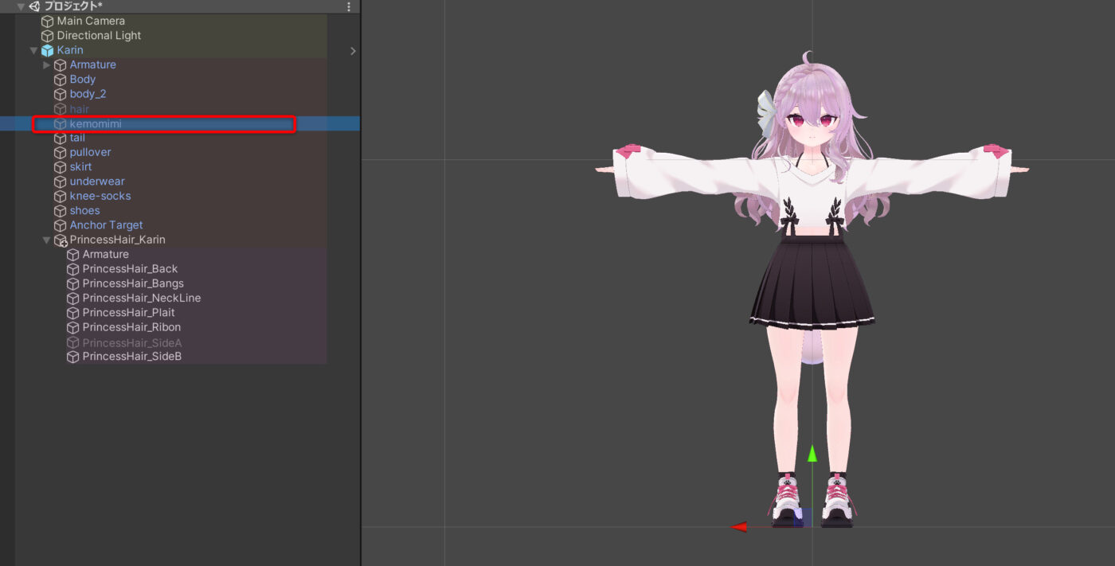Select Armature under Karin
1115x566 pixels.
click(x=92, y=64)
